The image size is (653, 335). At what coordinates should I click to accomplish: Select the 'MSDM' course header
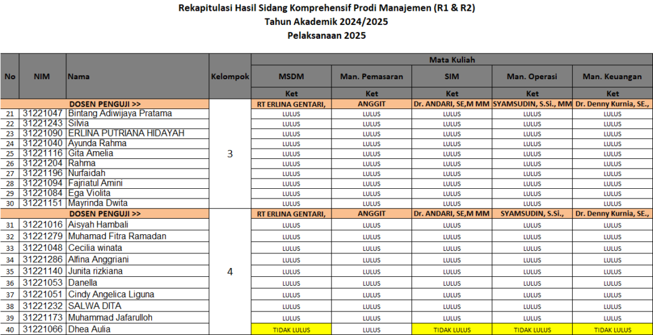coord(291,77)
